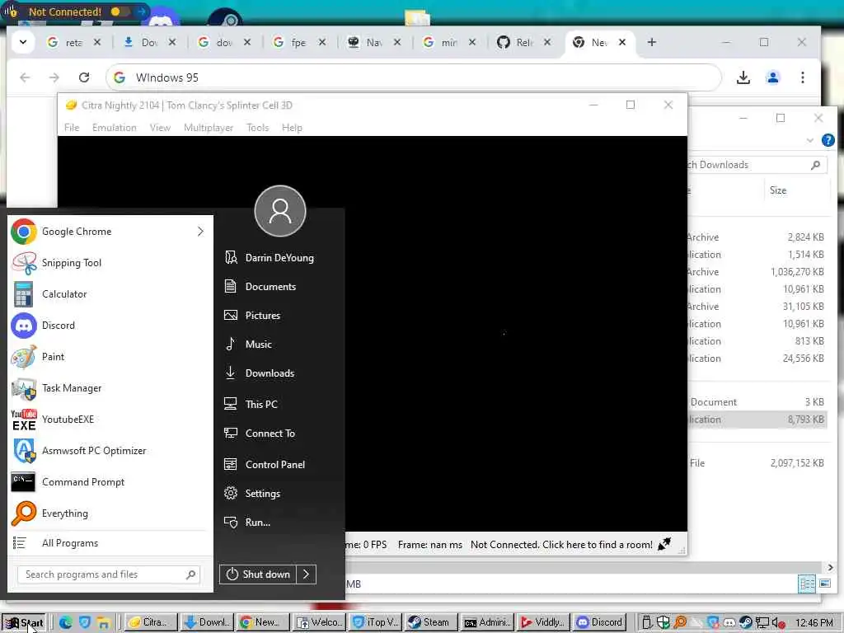Open Citra Emulation menu
This screenshot has width=844, height=633.
[x=114, y=128]
